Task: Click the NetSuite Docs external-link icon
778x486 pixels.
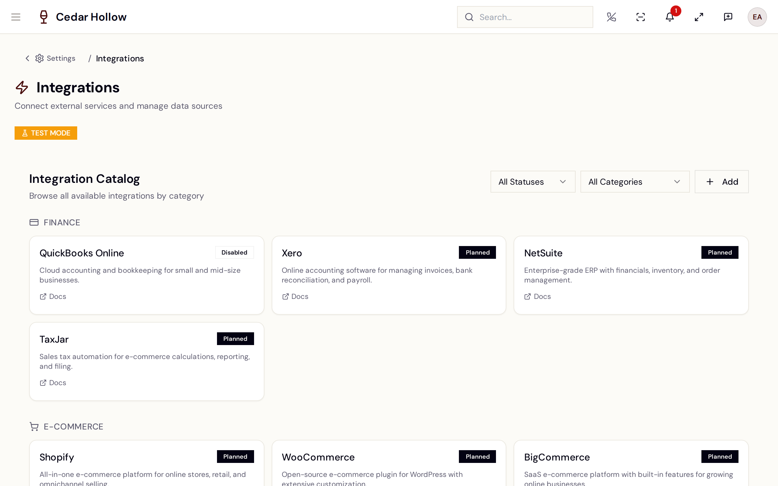Action: (528, 296)
